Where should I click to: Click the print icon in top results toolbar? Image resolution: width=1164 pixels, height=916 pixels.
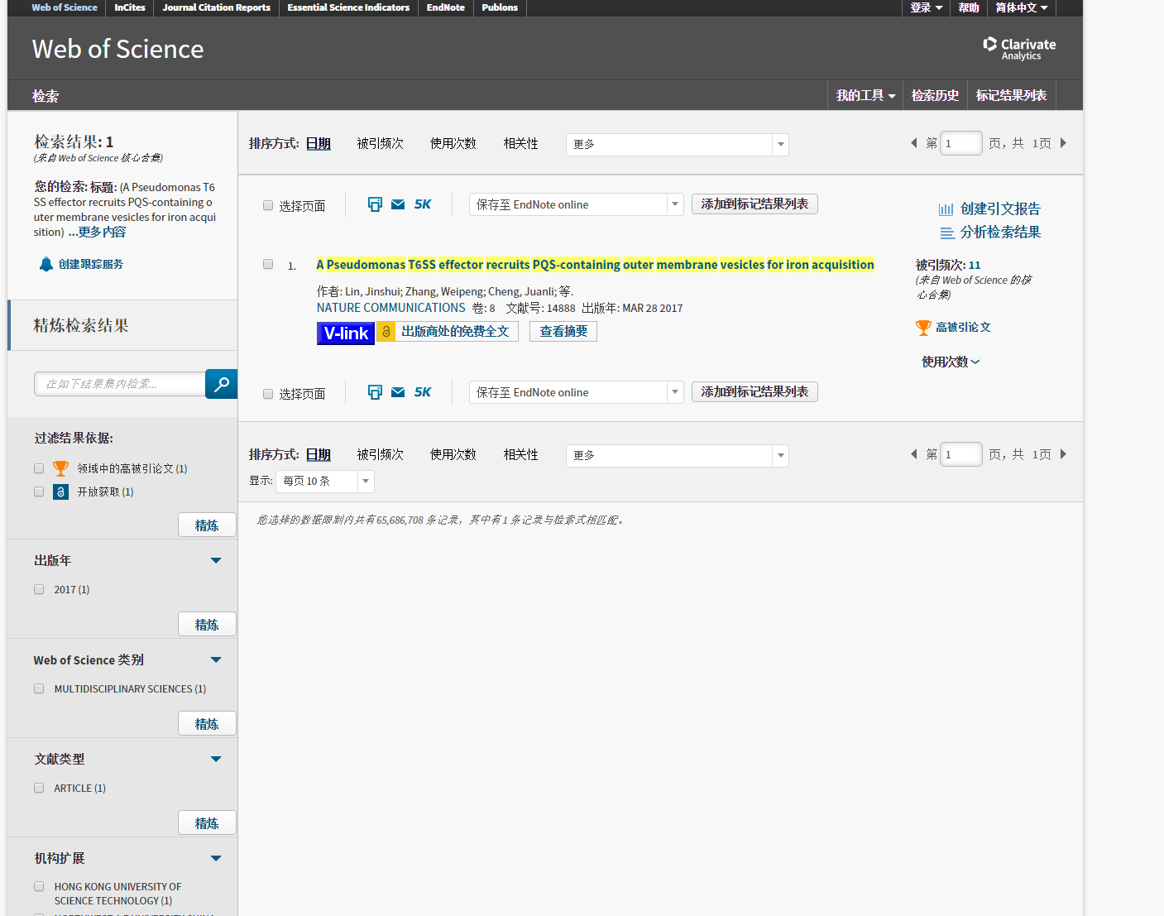375,204
